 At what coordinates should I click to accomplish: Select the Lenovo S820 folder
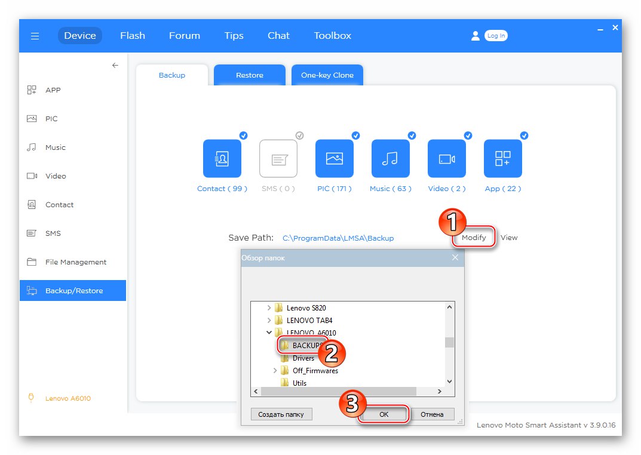tap(306, 308)
